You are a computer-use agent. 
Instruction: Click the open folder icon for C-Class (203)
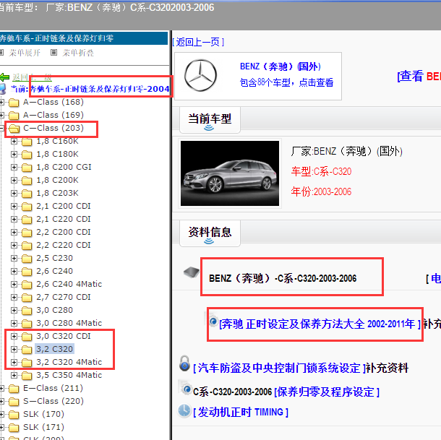pos(14,129)
